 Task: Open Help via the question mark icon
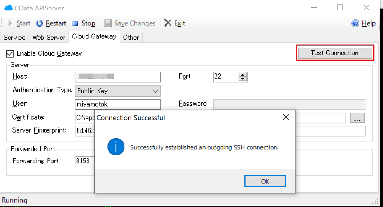355,23
